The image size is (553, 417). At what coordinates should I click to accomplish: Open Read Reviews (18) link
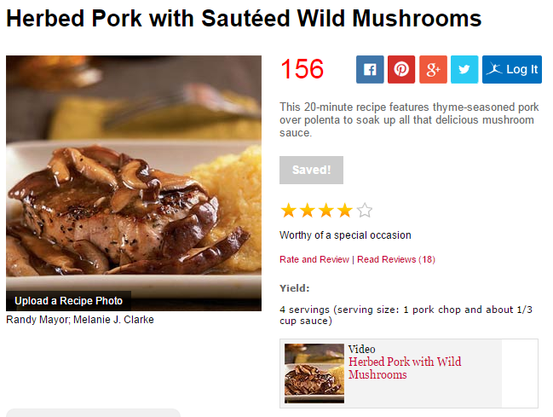[x=396, y=259]
